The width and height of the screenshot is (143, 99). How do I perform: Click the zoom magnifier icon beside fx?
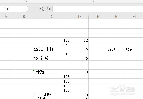coord(42,9)
